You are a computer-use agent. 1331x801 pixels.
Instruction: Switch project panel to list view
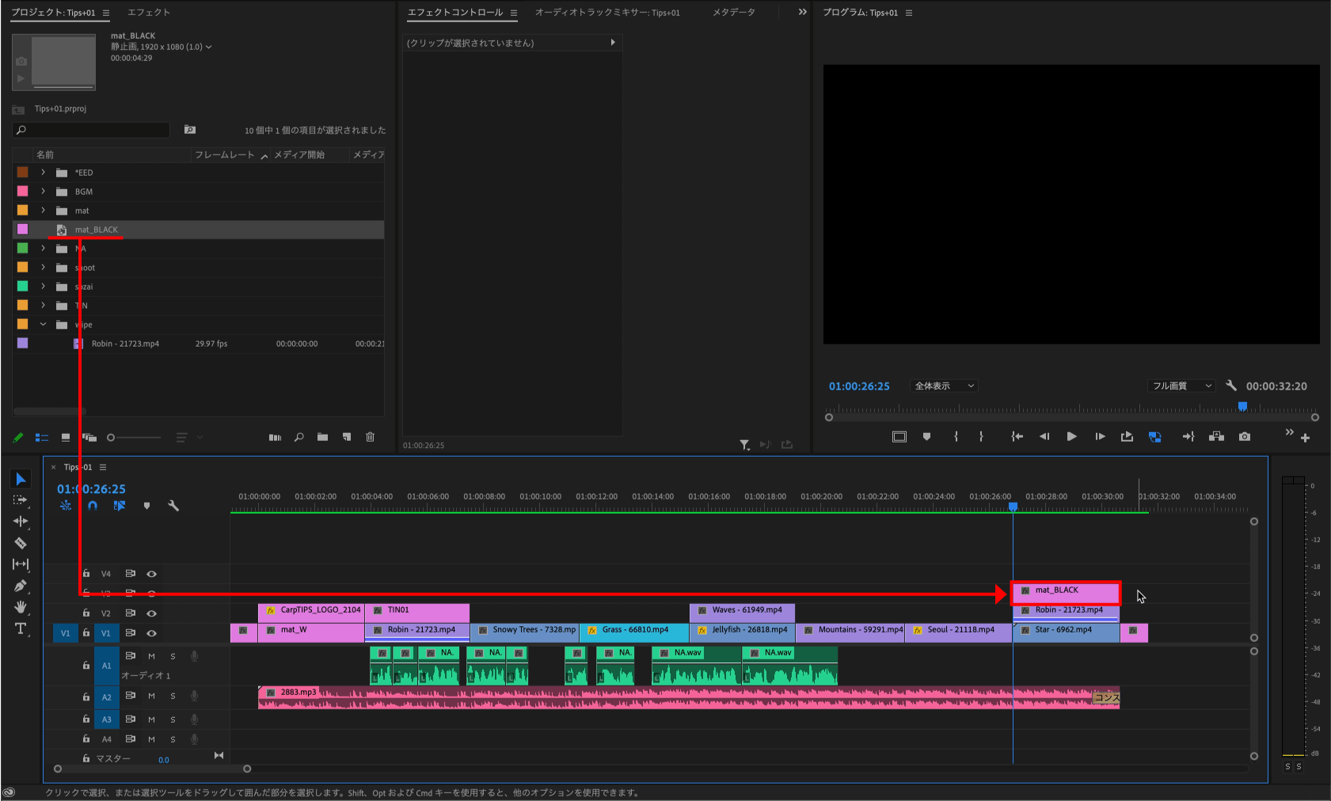click(42, 437)
